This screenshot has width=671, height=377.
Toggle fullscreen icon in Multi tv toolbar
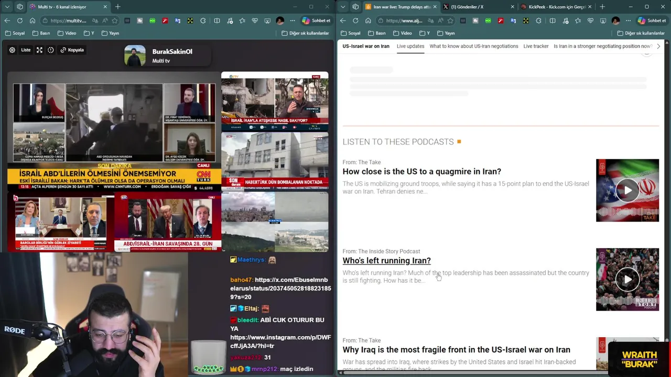coord(39,50)
